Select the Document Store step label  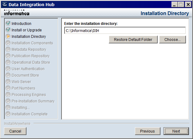coord(25,75)
